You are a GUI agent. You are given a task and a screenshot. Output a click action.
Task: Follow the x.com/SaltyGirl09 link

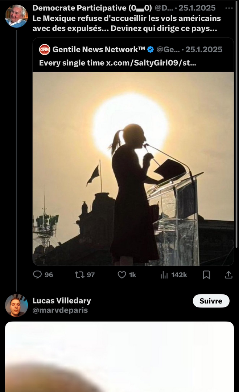point(151,63)
